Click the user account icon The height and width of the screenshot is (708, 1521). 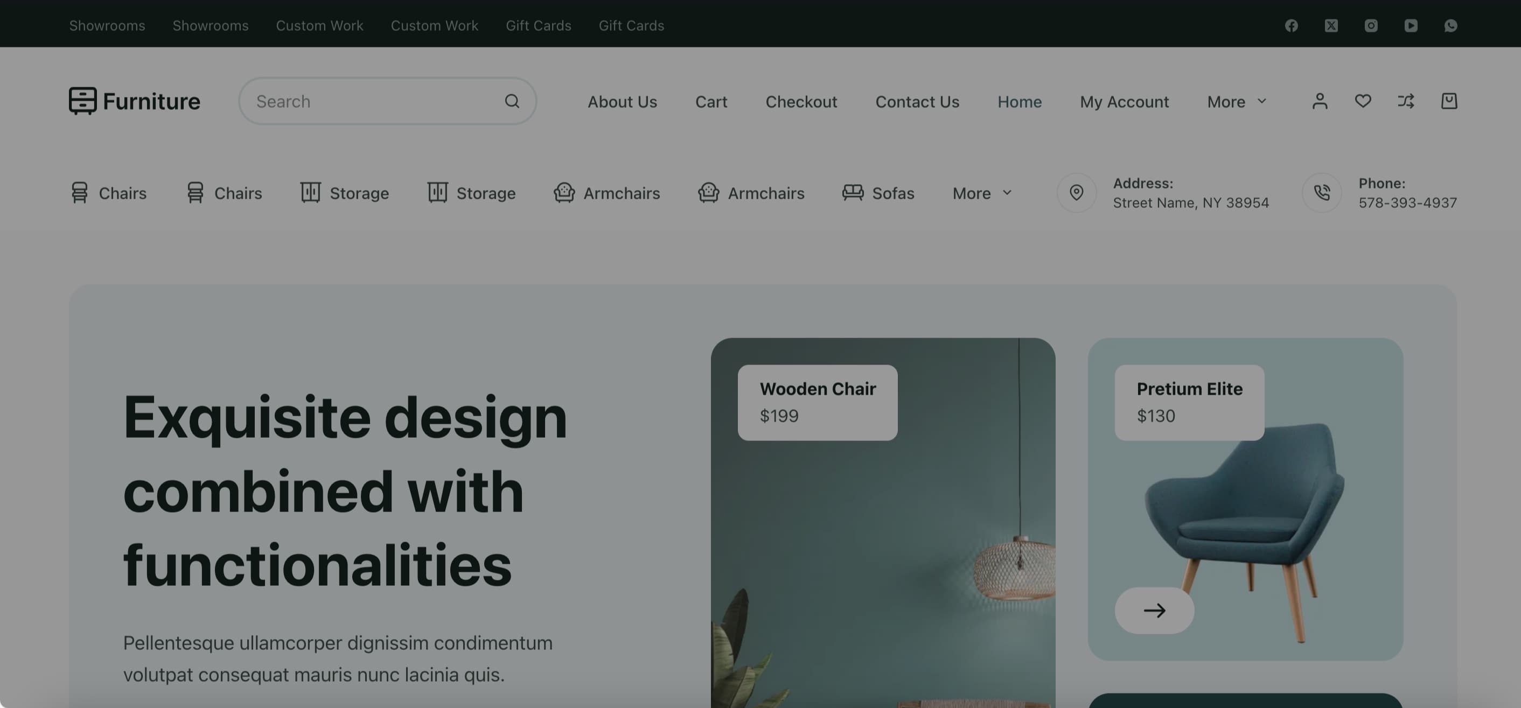click(1320, 101)
